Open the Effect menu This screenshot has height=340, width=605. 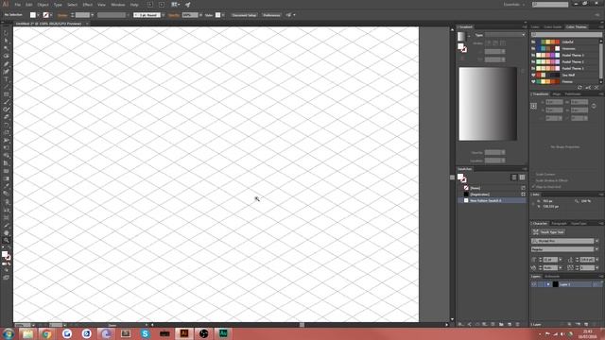click(x=87, y=5)
